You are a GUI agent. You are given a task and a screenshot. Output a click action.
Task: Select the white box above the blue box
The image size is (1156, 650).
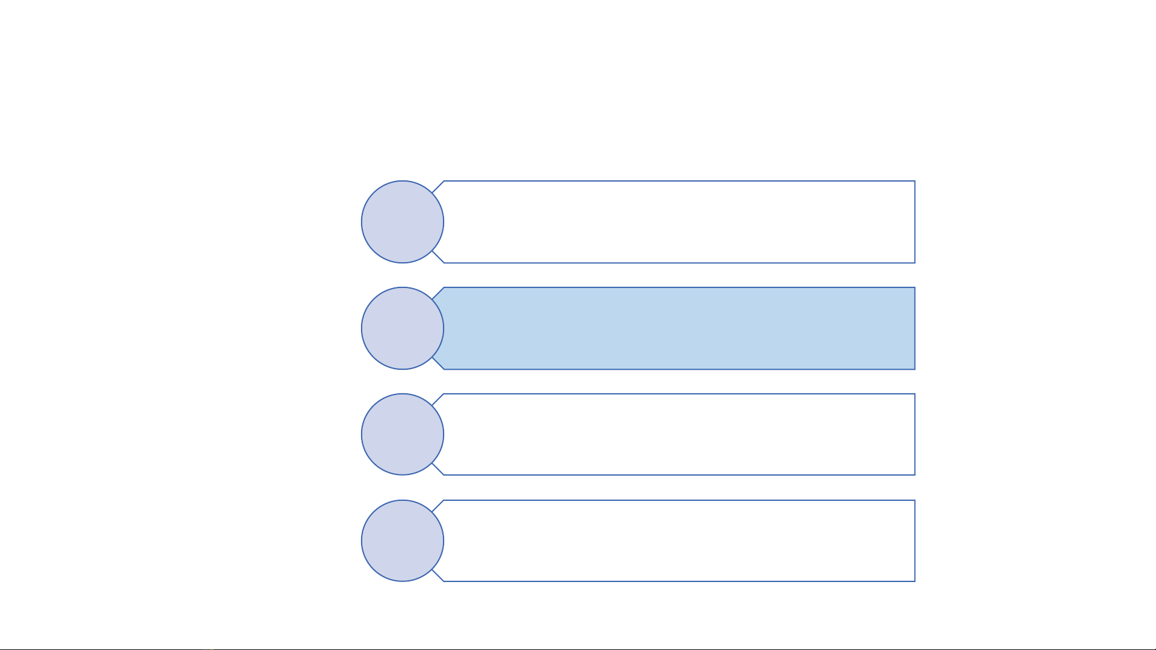[x=679, y=222]
